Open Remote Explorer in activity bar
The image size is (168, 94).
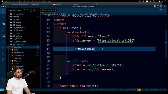[x=3, y=41]
